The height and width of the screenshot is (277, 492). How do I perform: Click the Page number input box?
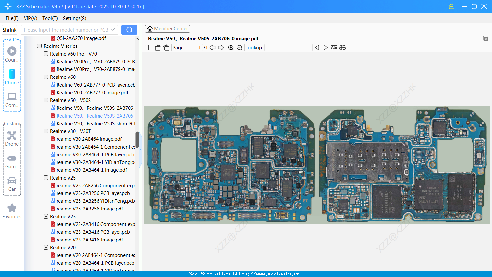(x=194, y=48)
